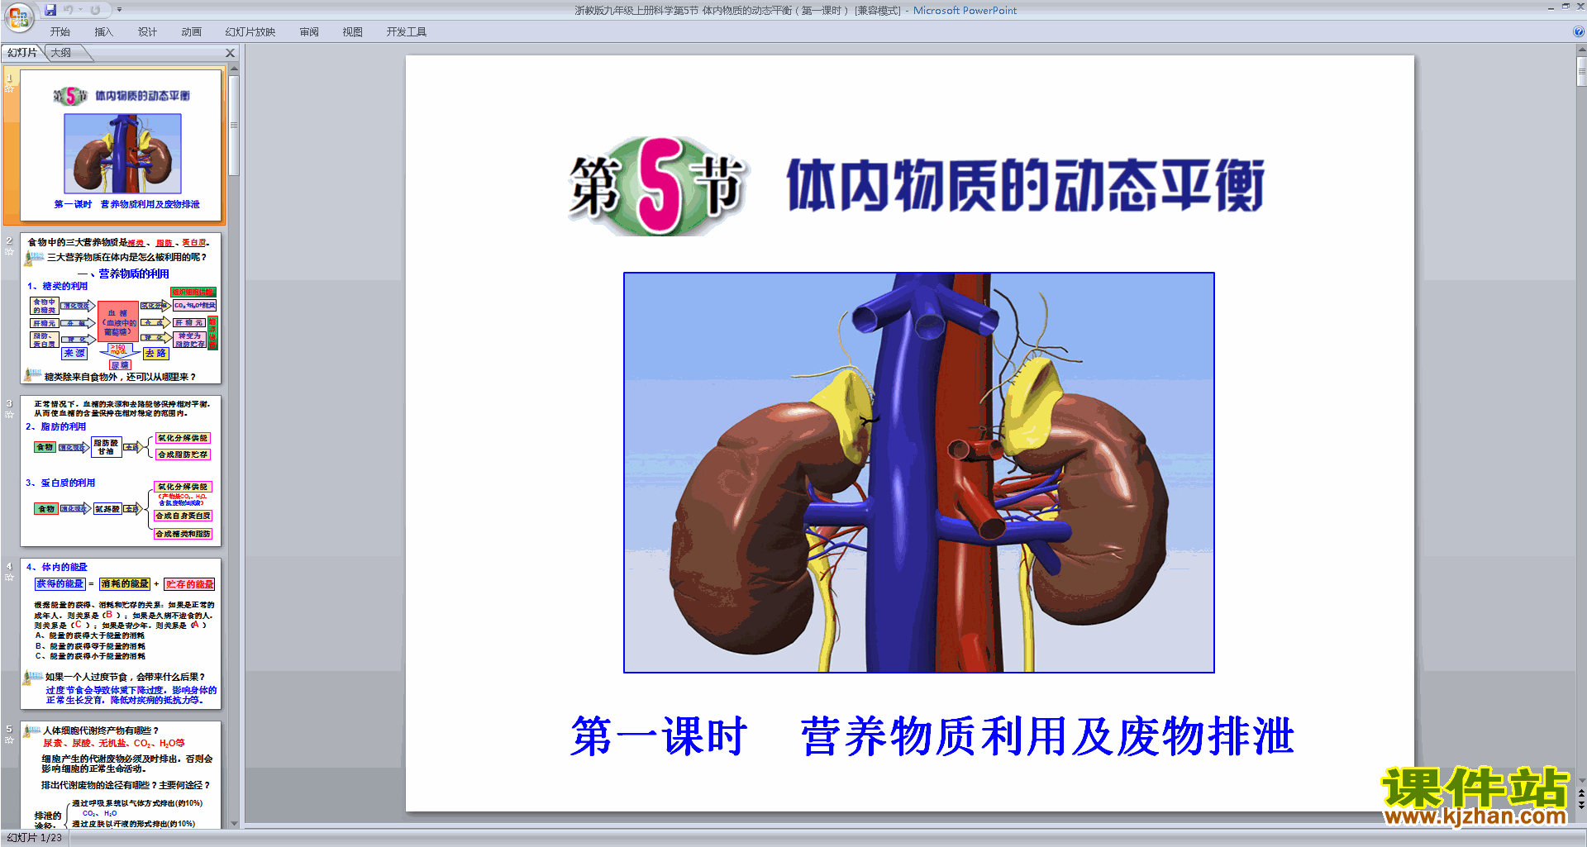Open the 开始 ribbon tab
Viewport: 1587px width, 847px height.
pos(60,31)
